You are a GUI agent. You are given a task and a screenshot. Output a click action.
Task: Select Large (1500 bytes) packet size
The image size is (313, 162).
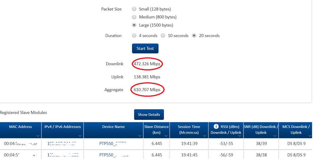[x=134, y=25]
